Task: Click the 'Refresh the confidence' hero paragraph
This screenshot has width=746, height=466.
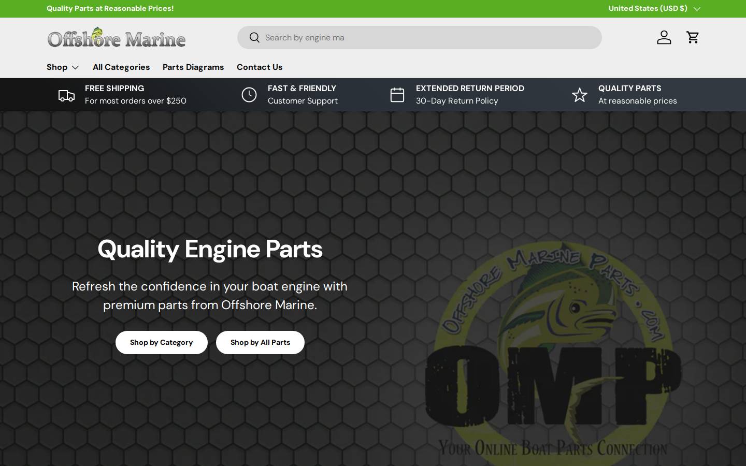Action: (210, 295)
